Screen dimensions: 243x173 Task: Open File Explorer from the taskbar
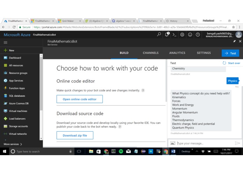[91, 151]
